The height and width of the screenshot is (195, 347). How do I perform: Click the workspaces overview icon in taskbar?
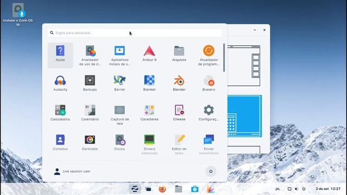pyautogui.click(x=148, y=189)
